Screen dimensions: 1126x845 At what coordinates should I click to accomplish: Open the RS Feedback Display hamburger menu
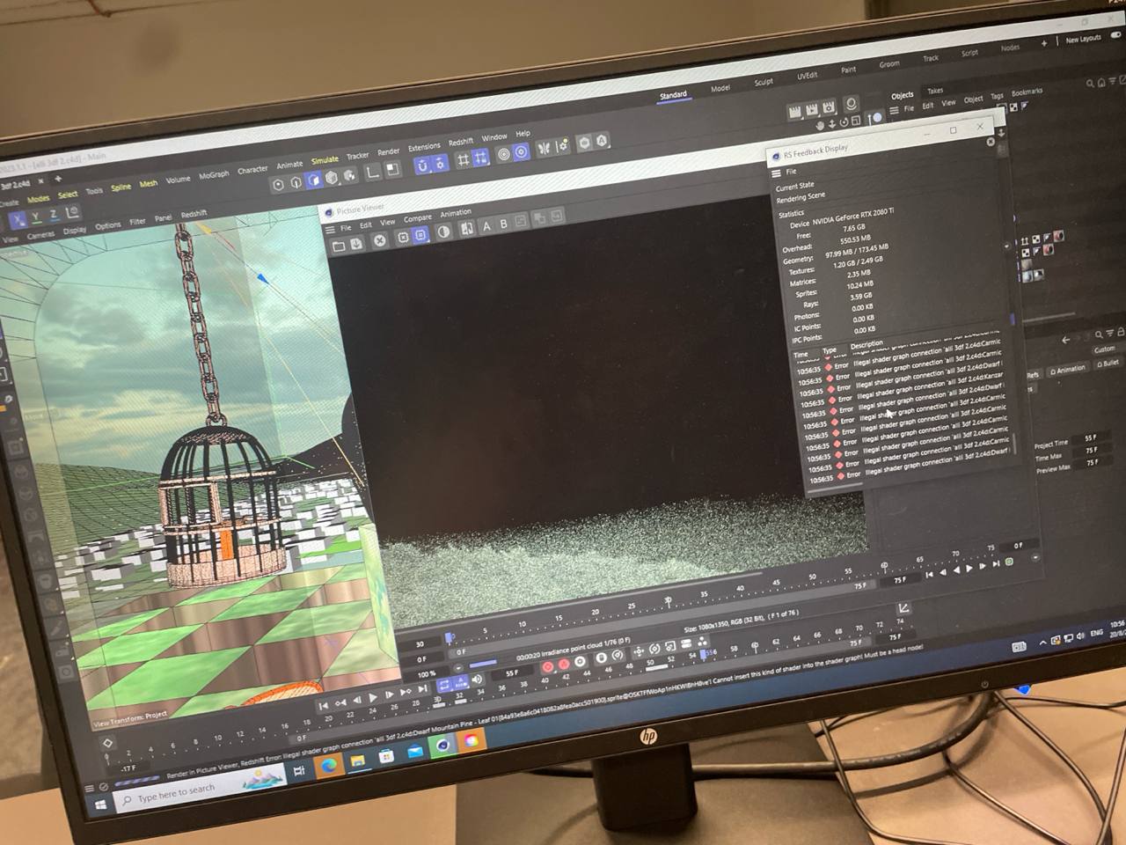click(x=775, y=173)
